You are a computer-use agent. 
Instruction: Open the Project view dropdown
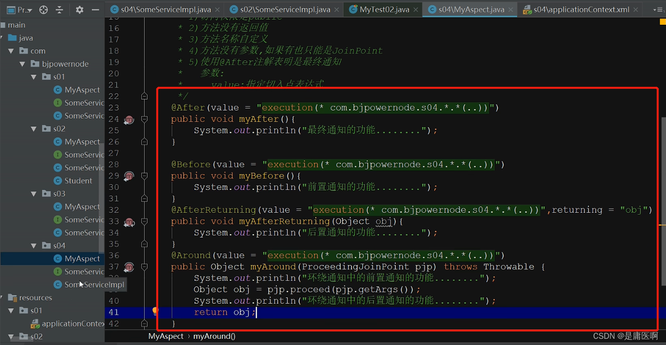click(x=20, y=10)
